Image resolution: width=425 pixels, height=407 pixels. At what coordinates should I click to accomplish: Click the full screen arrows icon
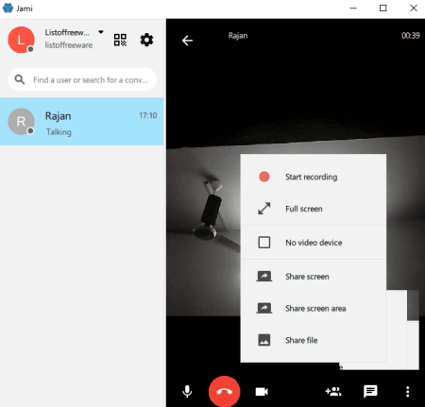click(264, 209)
